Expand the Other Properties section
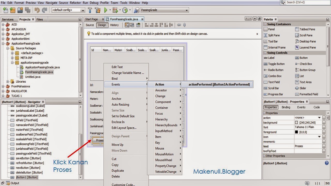Screen dimensions: 331x186 (265, 156)
